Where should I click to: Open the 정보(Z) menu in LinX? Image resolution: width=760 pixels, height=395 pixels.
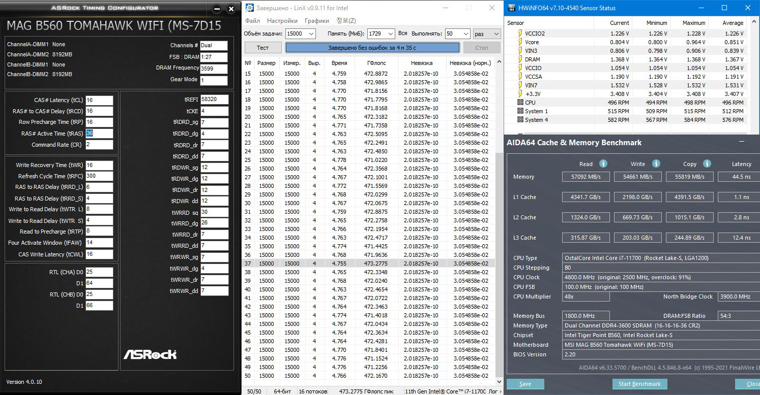pyautogui.click(x=346, y=21)
